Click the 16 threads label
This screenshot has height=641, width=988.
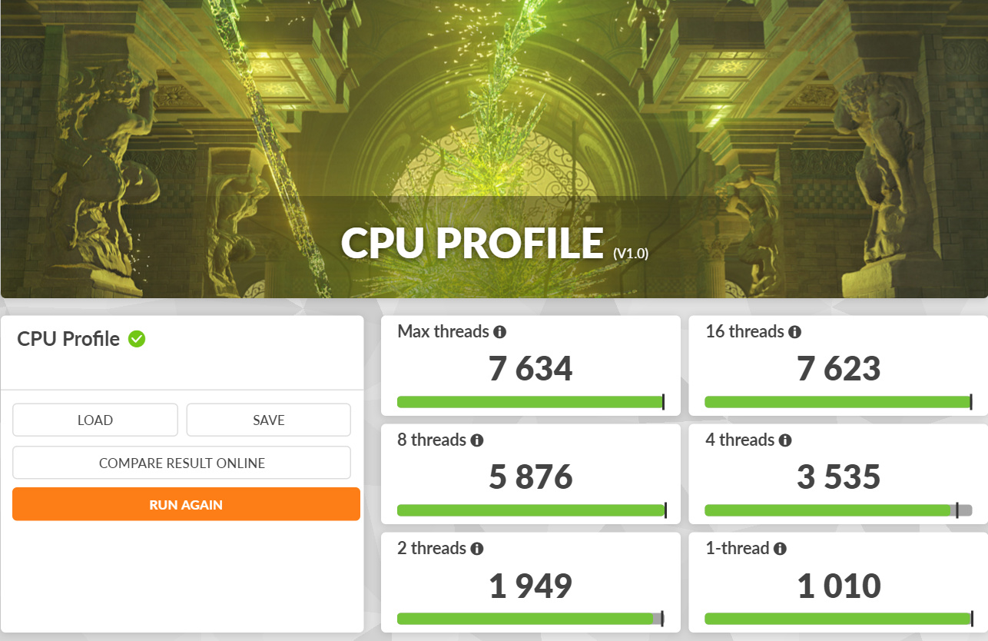[744, 332]
